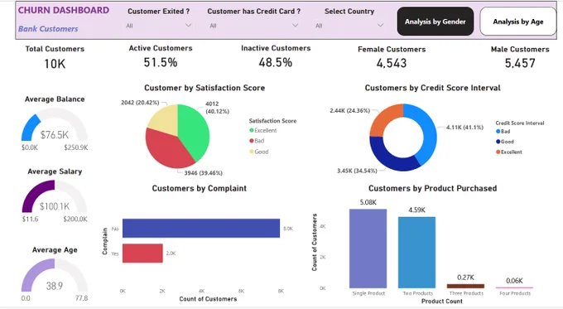Click the Average Age gauge

(55, 276)
